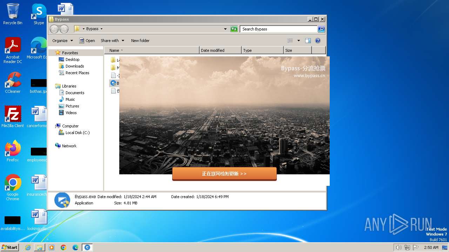The height and width of the screenshot is (252, 449).
Task: Click Open button in toolbar
Action: [87, 41]
